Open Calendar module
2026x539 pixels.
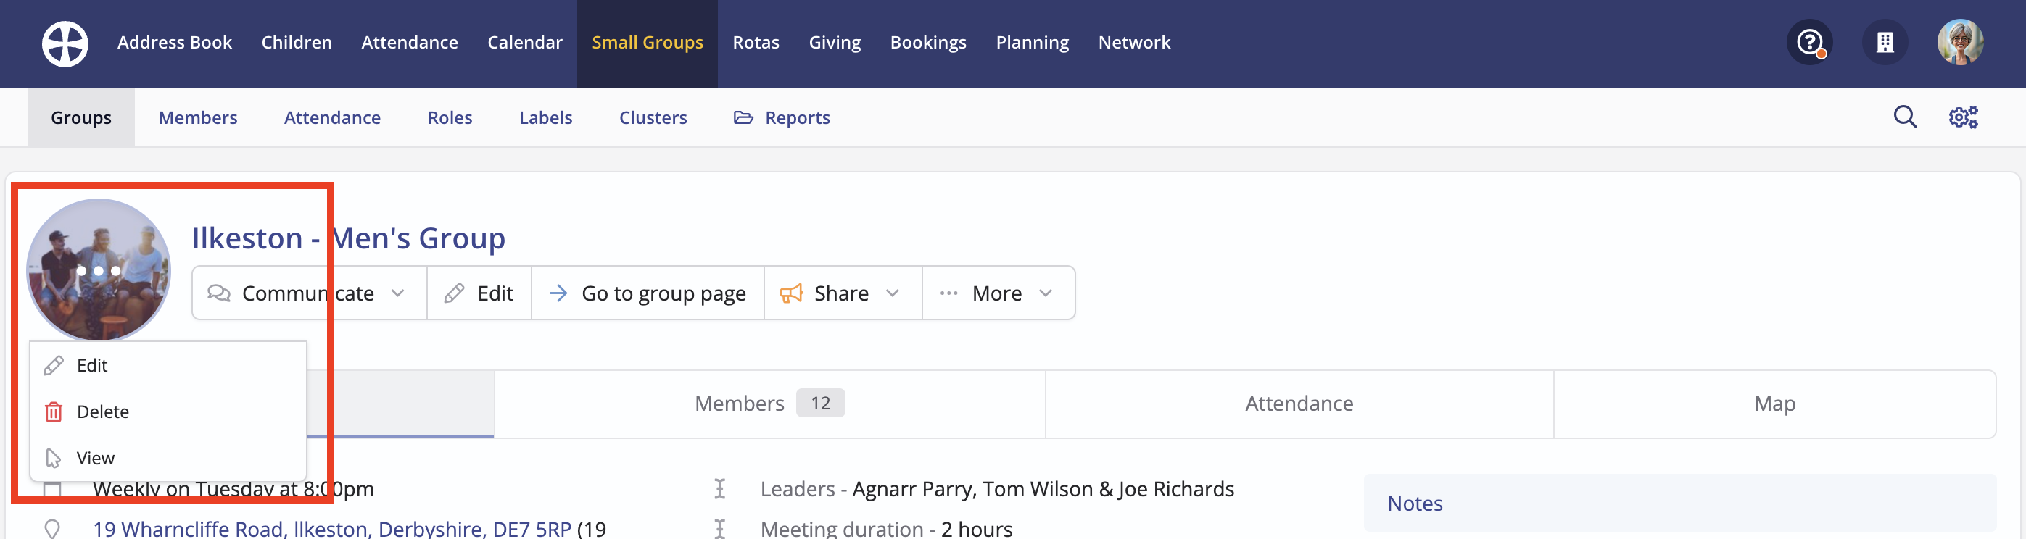524,43
